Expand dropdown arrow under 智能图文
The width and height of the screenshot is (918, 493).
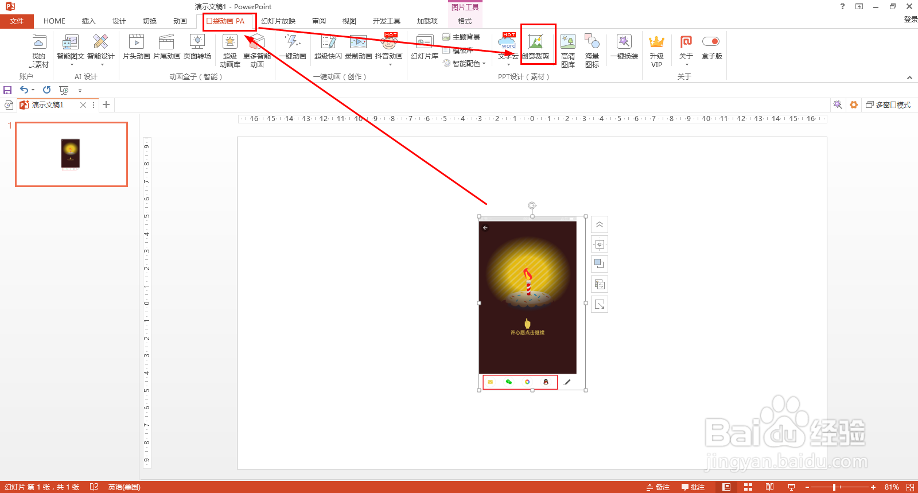(x=72, y=65)
